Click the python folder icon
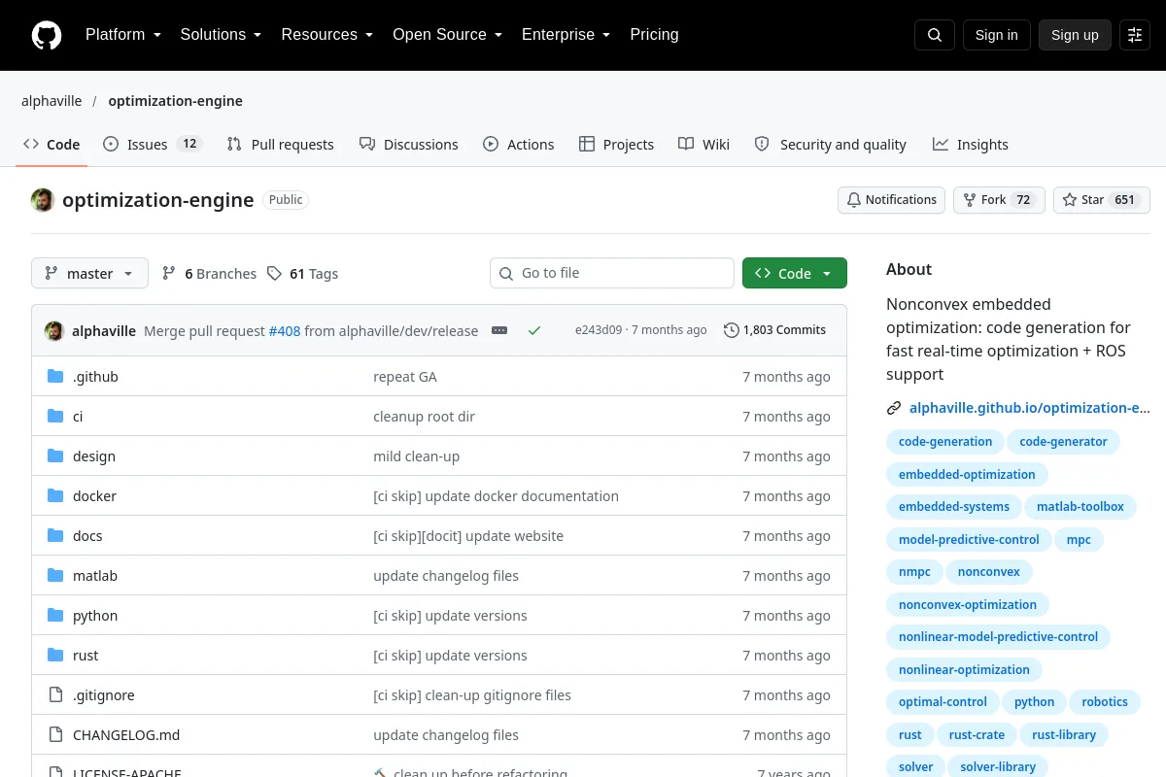The height and width of the screenshot is (777, 1166). pos(55,616)
